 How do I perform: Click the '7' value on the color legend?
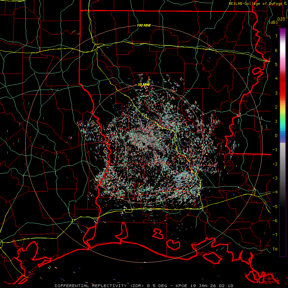pos(276,36)
